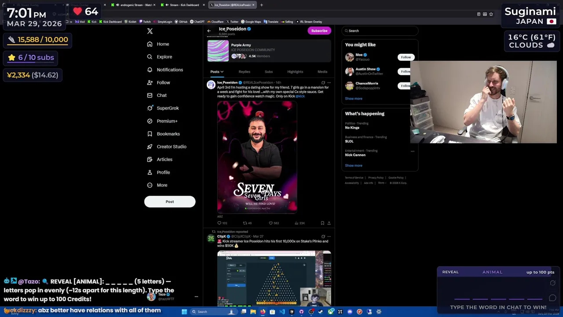Click Grok icon on dating show post
563x317 pixels.
click(x=323, y=83)
